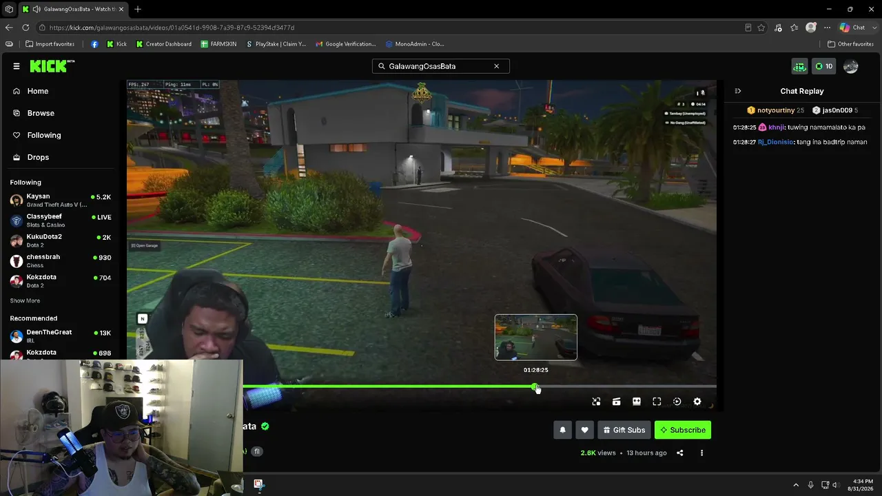Expand the Other favorites folder
Viewport: 882px width, 496px height.
tap(850, 44)
